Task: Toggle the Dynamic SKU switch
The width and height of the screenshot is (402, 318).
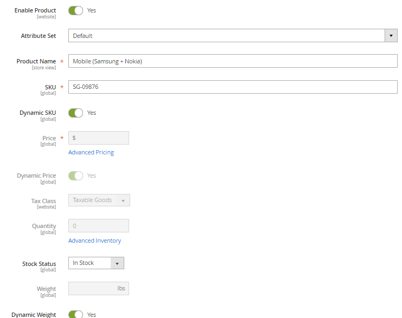Action: 75,113
